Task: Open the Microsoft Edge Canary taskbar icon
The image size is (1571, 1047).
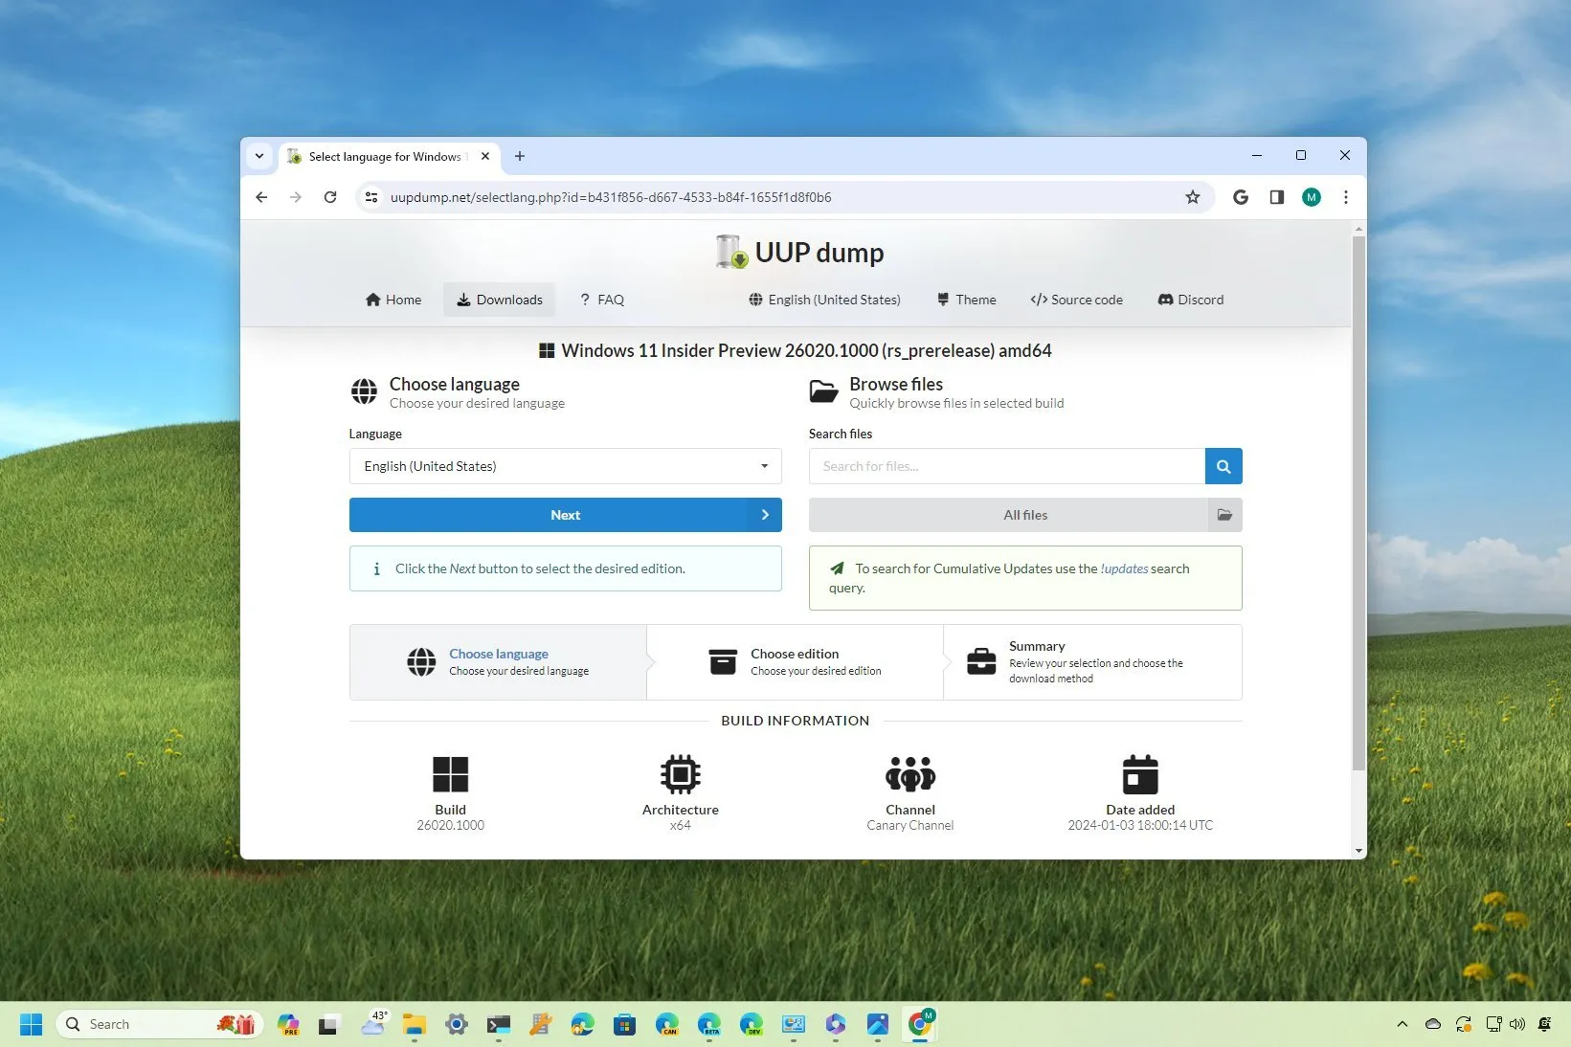Action: (x=666, y=1024)
